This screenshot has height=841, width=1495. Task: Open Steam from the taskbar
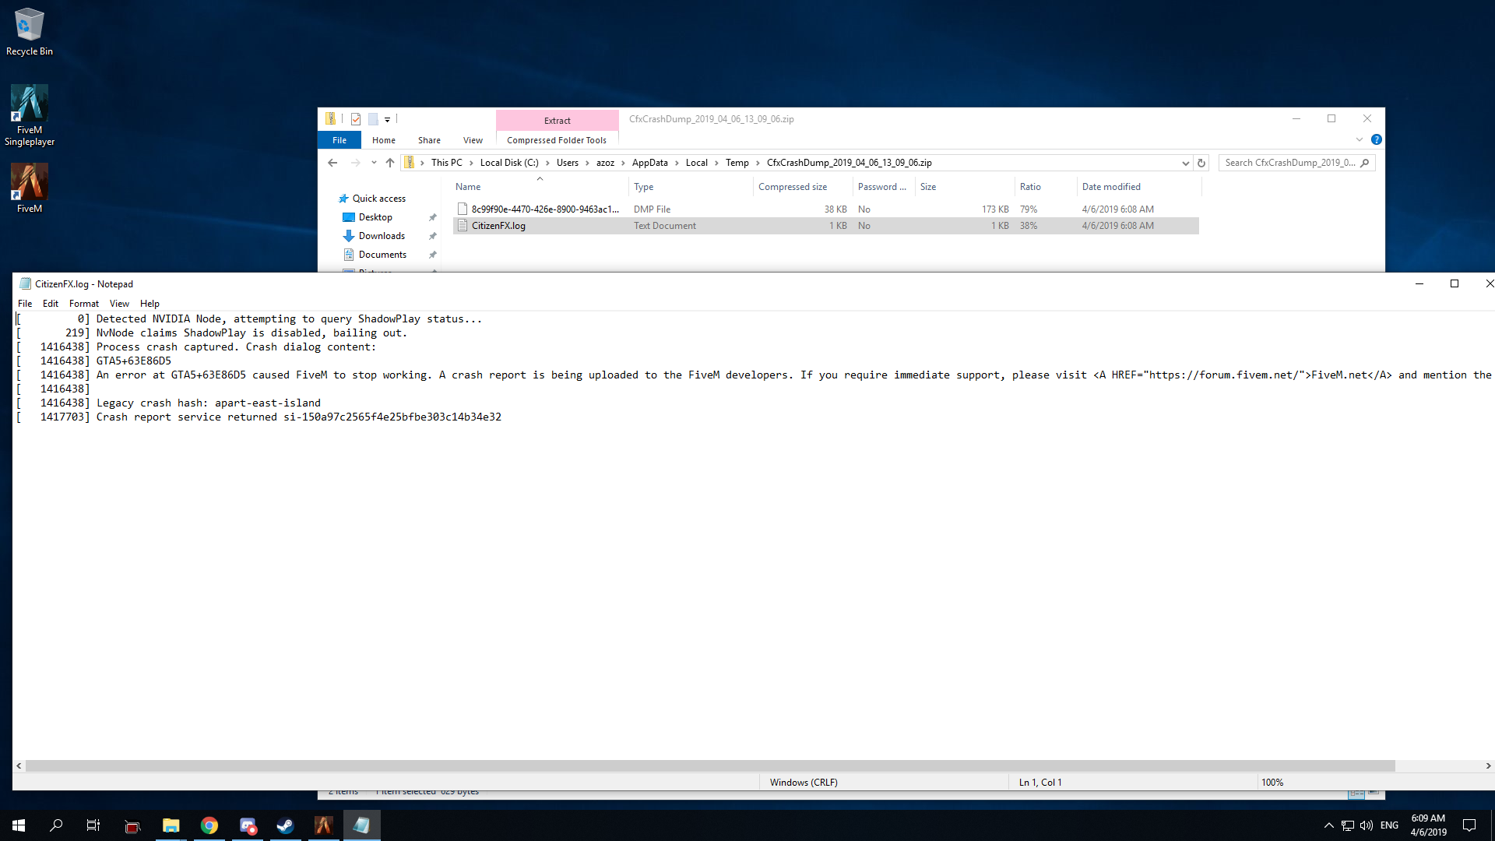pos(285,825)
